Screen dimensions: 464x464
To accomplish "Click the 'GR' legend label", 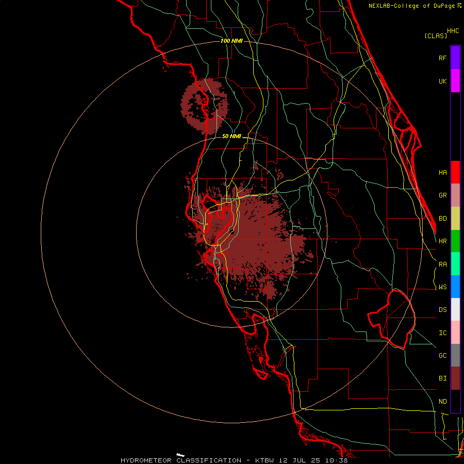I will point(442,195).
